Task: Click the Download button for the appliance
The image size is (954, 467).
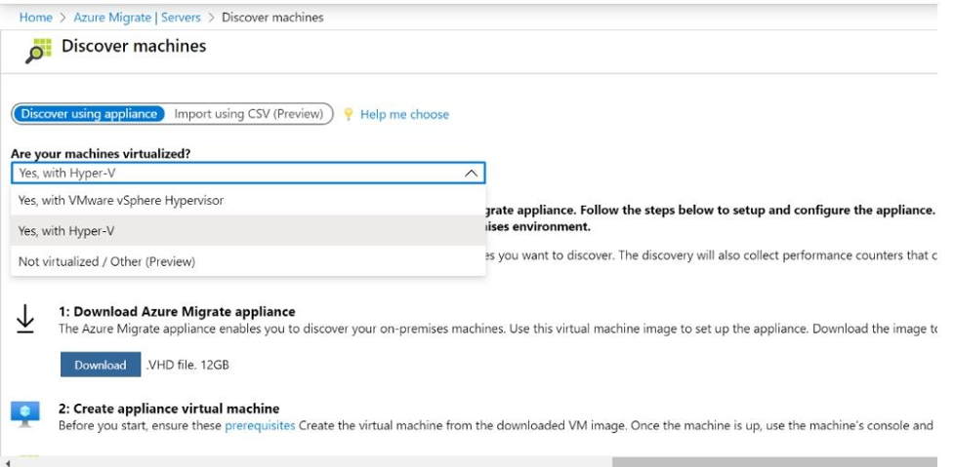Action: pyautogui.click(x=101, y=365)
